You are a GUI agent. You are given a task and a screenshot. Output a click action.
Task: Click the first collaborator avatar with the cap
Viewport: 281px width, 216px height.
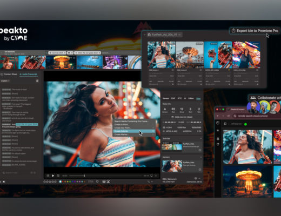[x=253, y=107]
